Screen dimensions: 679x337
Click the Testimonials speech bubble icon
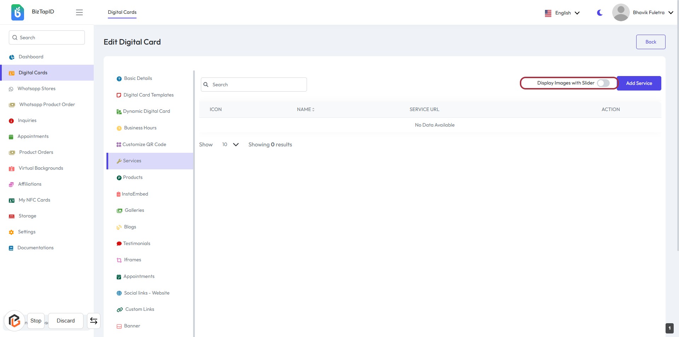[x=119, y=244]
